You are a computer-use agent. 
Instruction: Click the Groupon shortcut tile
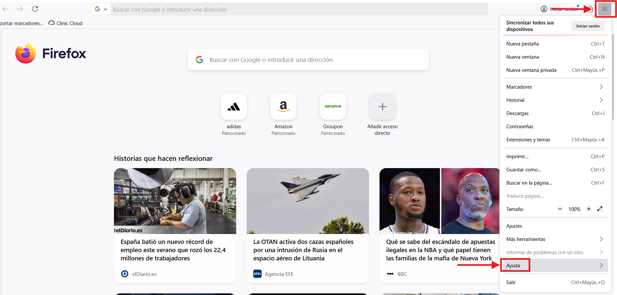(x=333, y=107)
